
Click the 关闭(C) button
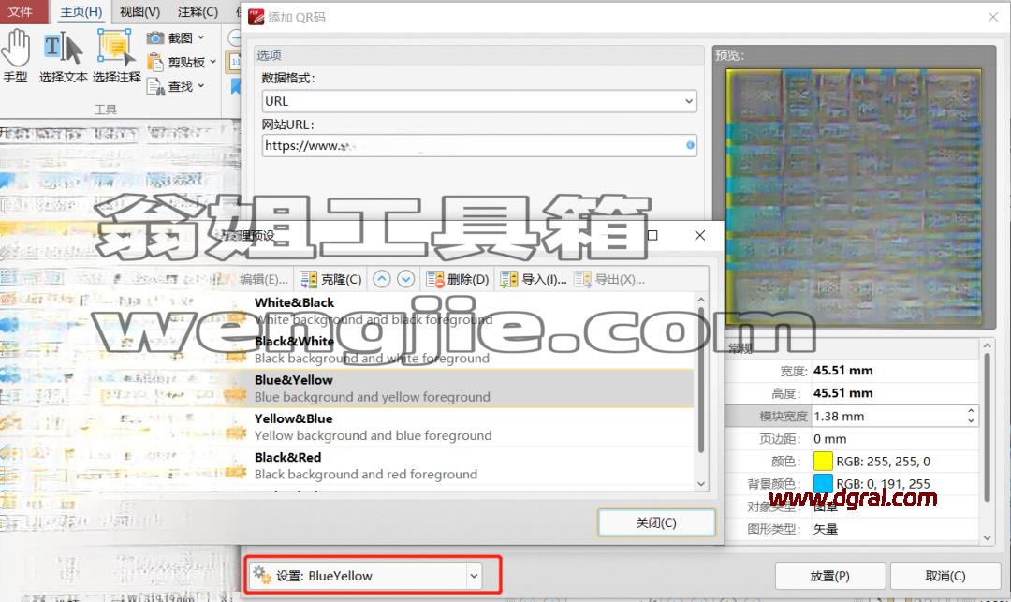pos(656,522)
